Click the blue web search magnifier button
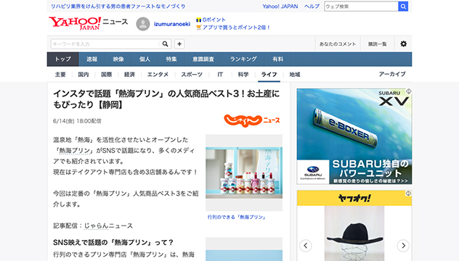Image resolution: width=459 pixels, height=261 pixels. pos(403,7)
